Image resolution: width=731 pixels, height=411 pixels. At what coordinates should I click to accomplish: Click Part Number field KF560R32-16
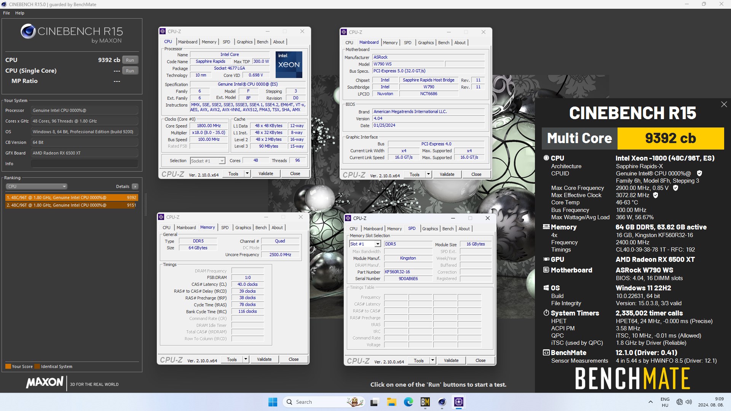[x=408, y=272]
